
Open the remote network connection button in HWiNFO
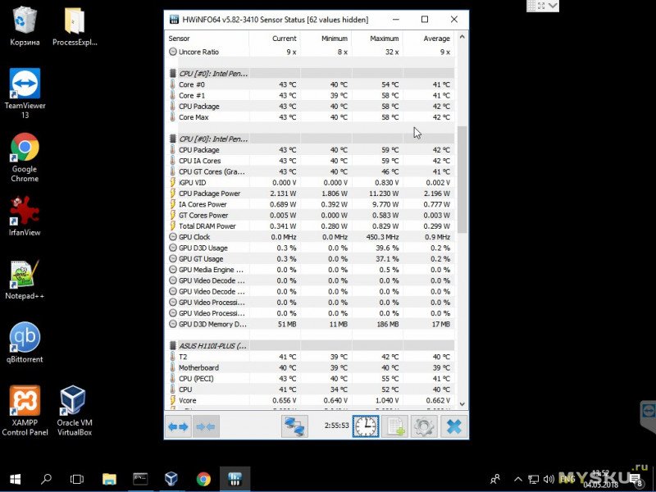[x=294, y=426]
